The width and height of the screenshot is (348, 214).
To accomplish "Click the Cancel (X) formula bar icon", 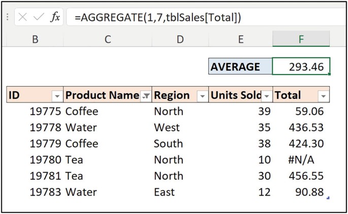I will coord(23,17).
